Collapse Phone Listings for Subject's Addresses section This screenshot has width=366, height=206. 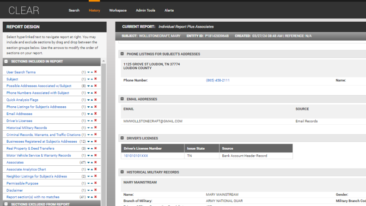[x=122, y=54]
